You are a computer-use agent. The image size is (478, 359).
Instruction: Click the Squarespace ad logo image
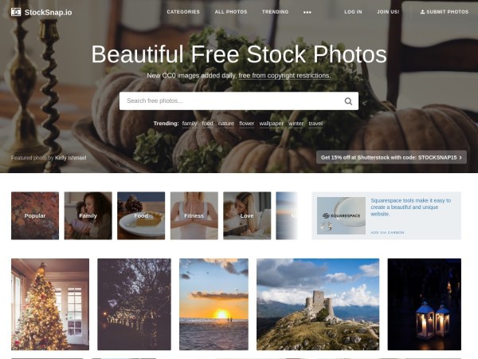tap(341, 215)
